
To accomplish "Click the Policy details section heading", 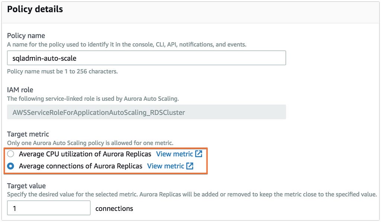I will 35,9.
